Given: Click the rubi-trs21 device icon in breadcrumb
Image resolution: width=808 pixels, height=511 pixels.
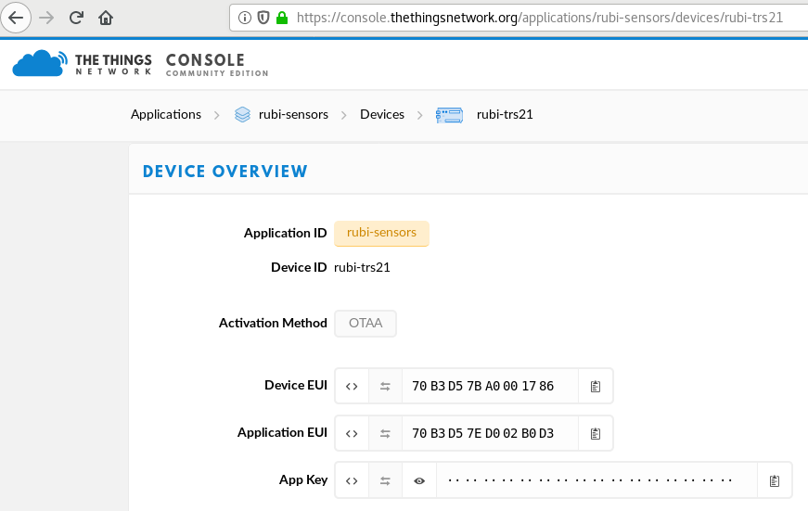Looking at the screenshot, I should (x=449, y=115).
